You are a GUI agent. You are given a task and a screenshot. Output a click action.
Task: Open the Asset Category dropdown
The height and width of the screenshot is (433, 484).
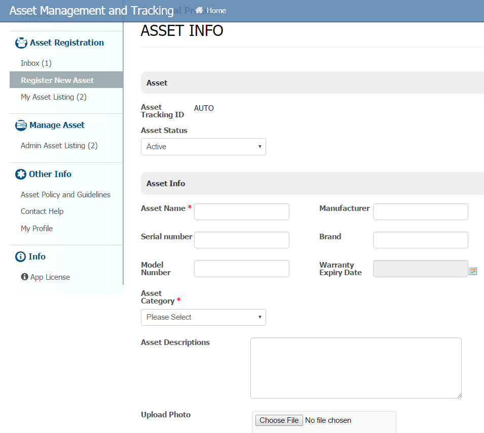click(x=203, y=317)
